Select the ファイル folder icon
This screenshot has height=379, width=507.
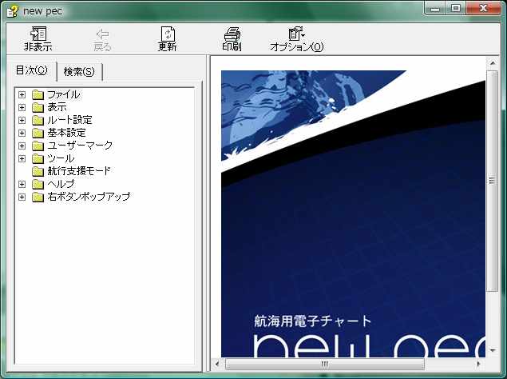[38, 94]
